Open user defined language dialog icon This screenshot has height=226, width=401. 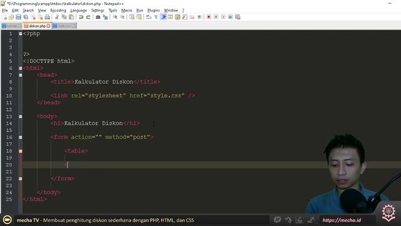pyautogui.click(x=170, y=17)
